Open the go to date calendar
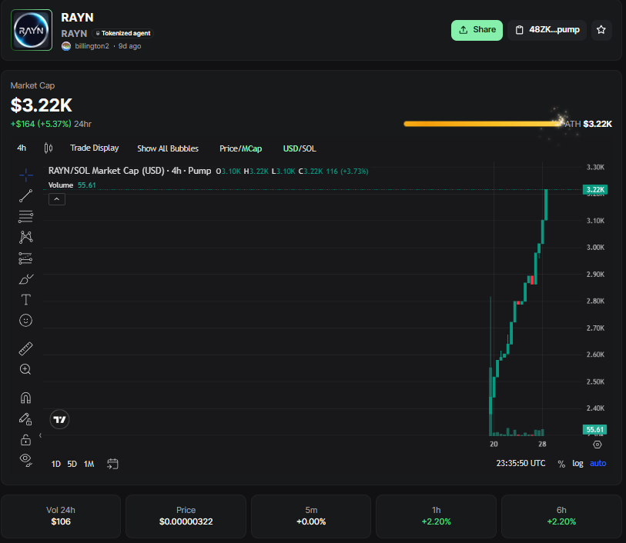This screenshot has height=543, width=626. tap(112, 464)
